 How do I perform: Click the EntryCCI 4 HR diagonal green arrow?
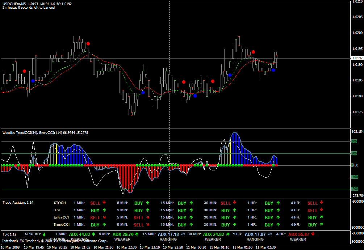(x=321, y=217)
